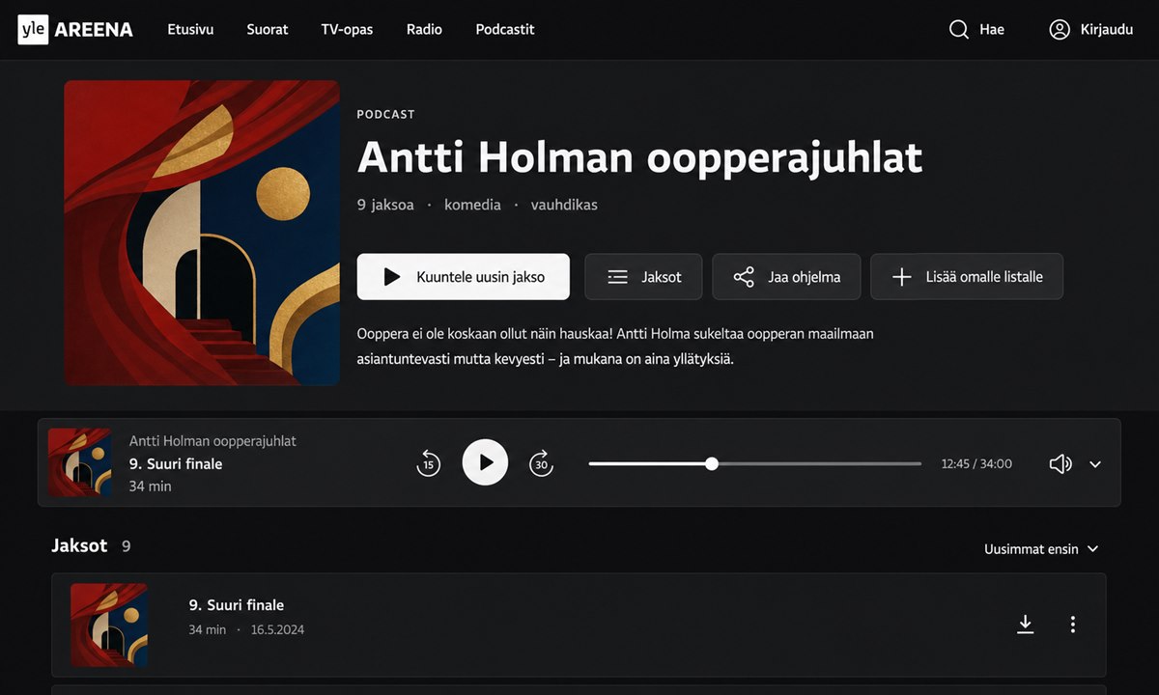Click the Kirjaudu user profile icon
Viewport: 1159px width, 695px height.
point(1060,30)
